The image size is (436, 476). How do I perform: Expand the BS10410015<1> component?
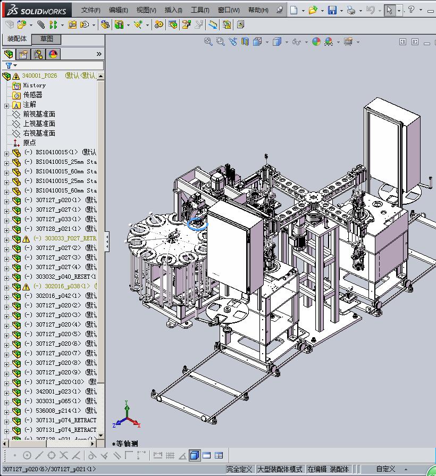pos(7,154)
